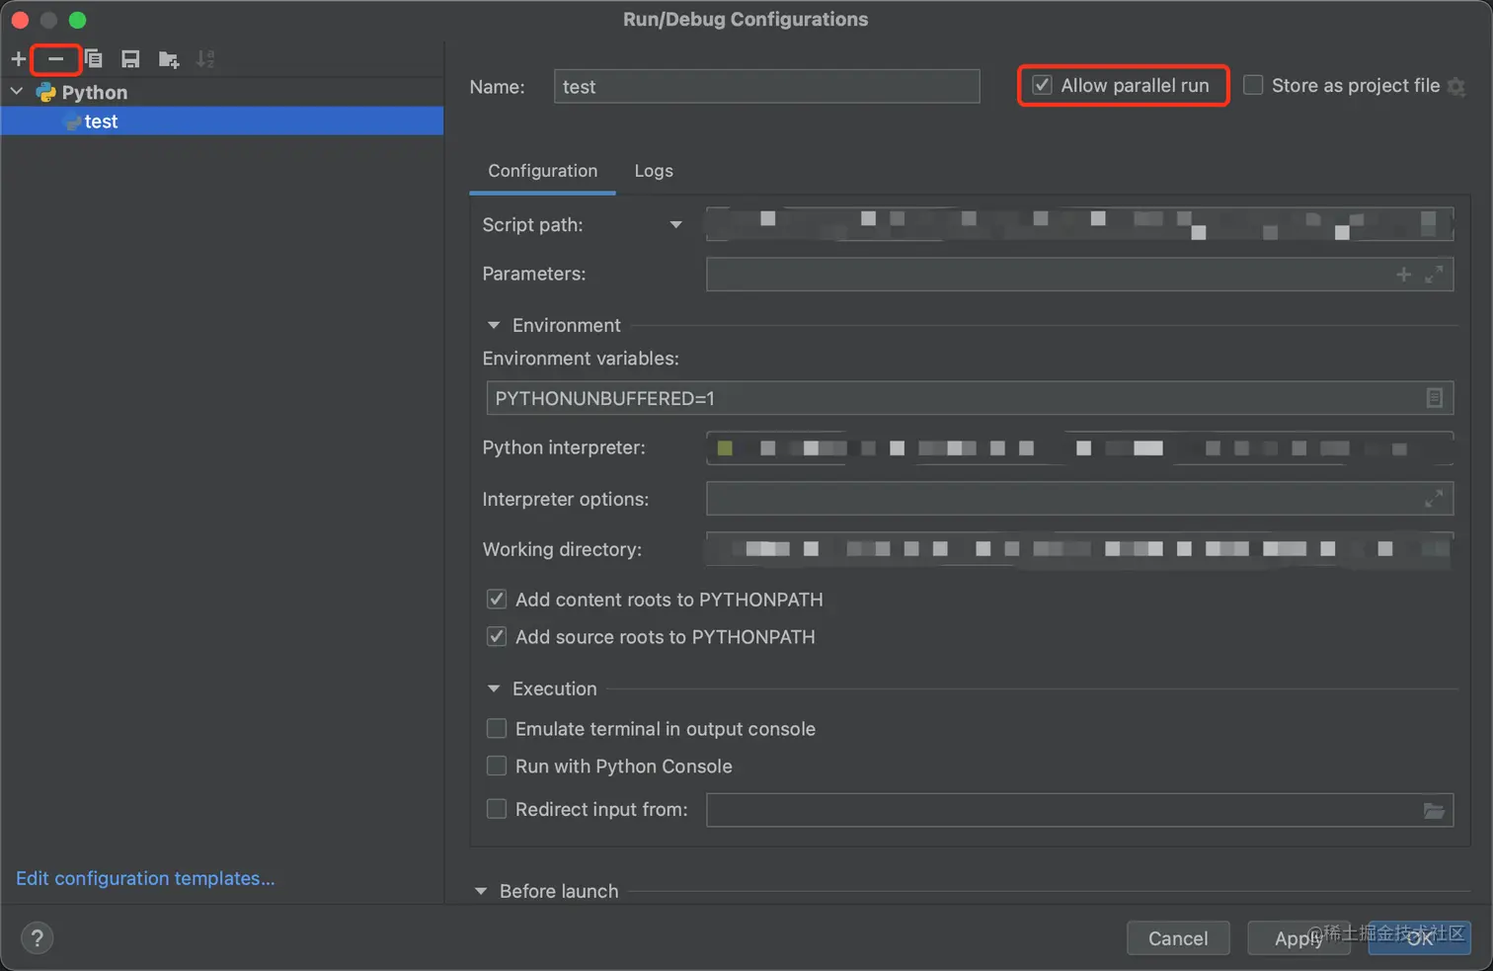Open the environment variables editor dialog
Screen dimensions: 1493x971
pyautogui.click(x=1435, y=398)
